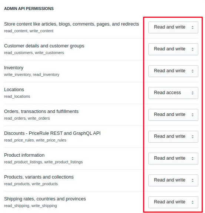Image resolution: width=205 pixels, height=213 pixels.
Task: Click up-down arrow icon in Shipping rates selector
Action: click(192, 202)
